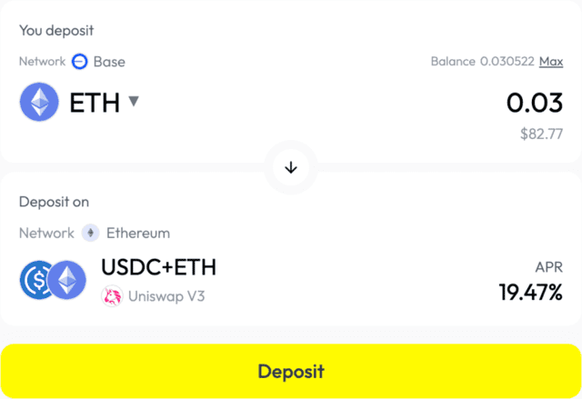Click the "You deposit" heading
The height and width of the screenshot is (399, 582).
click(x=55, y=29)
